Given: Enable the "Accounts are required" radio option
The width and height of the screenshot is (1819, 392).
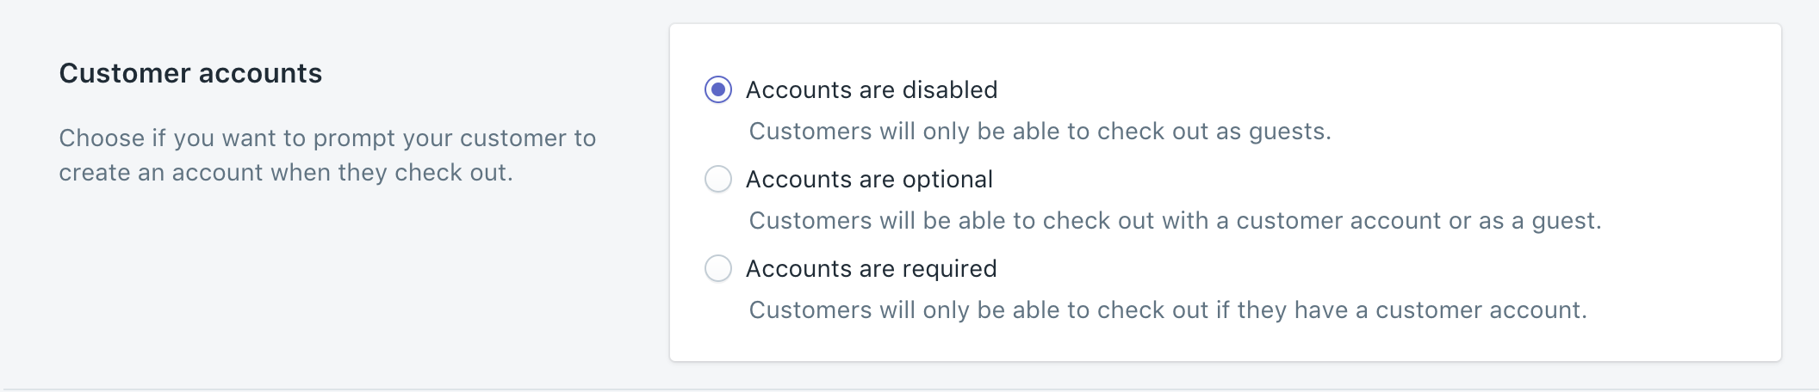Looking at the screenshot, I should pyautogui.click(x=718, y=268).
